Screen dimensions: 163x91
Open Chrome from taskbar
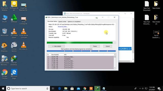[85, 88]
